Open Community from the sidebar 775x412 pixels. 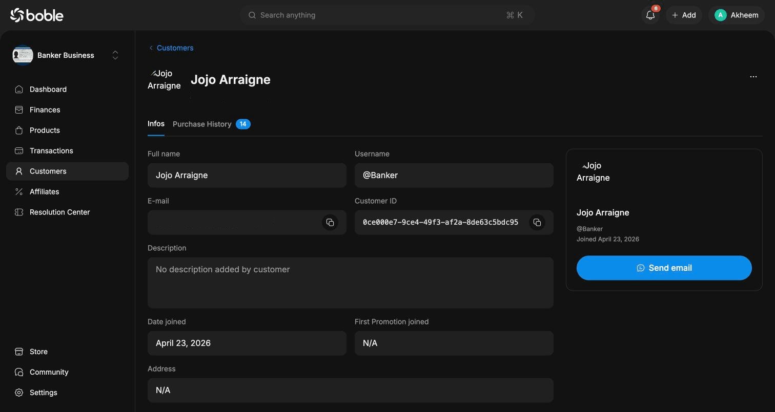(67, 372)
